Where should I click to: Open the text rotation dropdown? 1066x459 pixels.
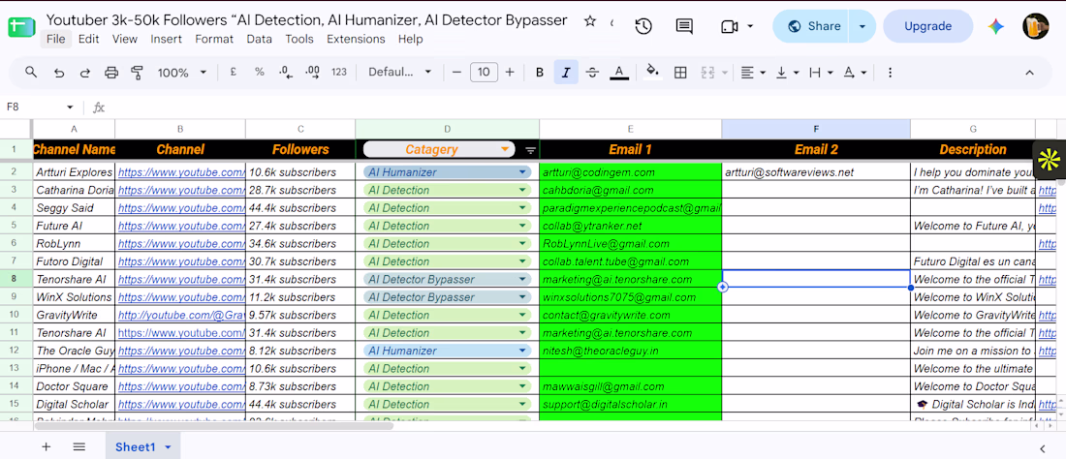(x=856, y=72)
